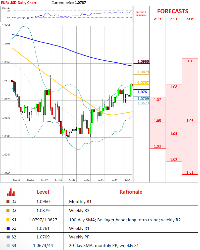The width and height of the screenshot is (200, 250).
Task: Click the 1.1107 price axis label
Action: pyautogui.click(x=6, y=43)
